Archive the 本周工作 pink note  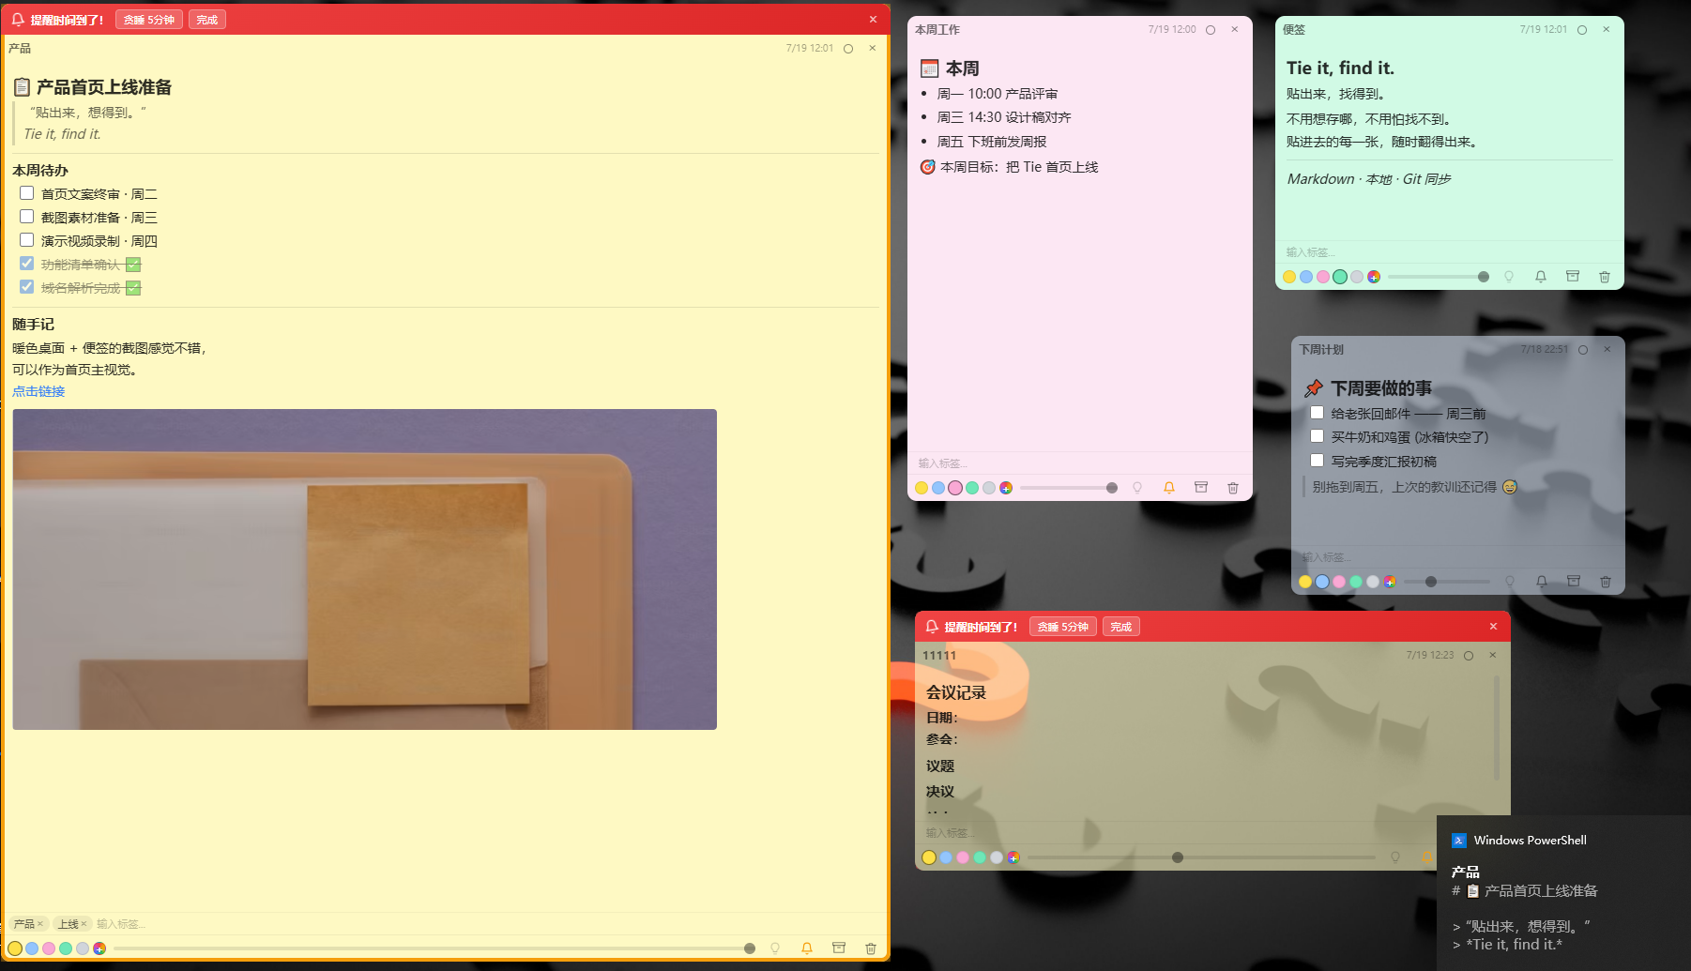[x=1201, y=488]
